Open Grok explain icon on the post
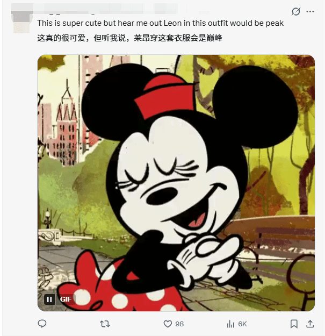This screenshot has width=325, height=336. (295, 11)
